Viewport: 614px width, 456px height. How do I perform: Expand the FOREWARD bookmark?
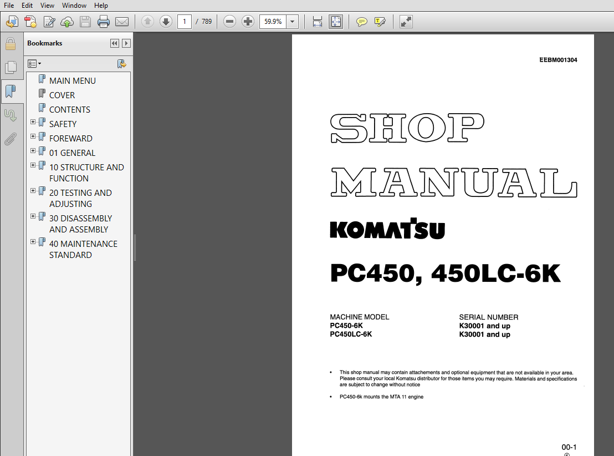(33, 137)
